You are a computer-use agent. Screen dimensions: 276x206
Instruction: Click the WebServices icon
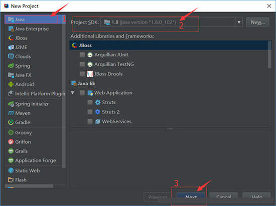(x=98, y=121)
